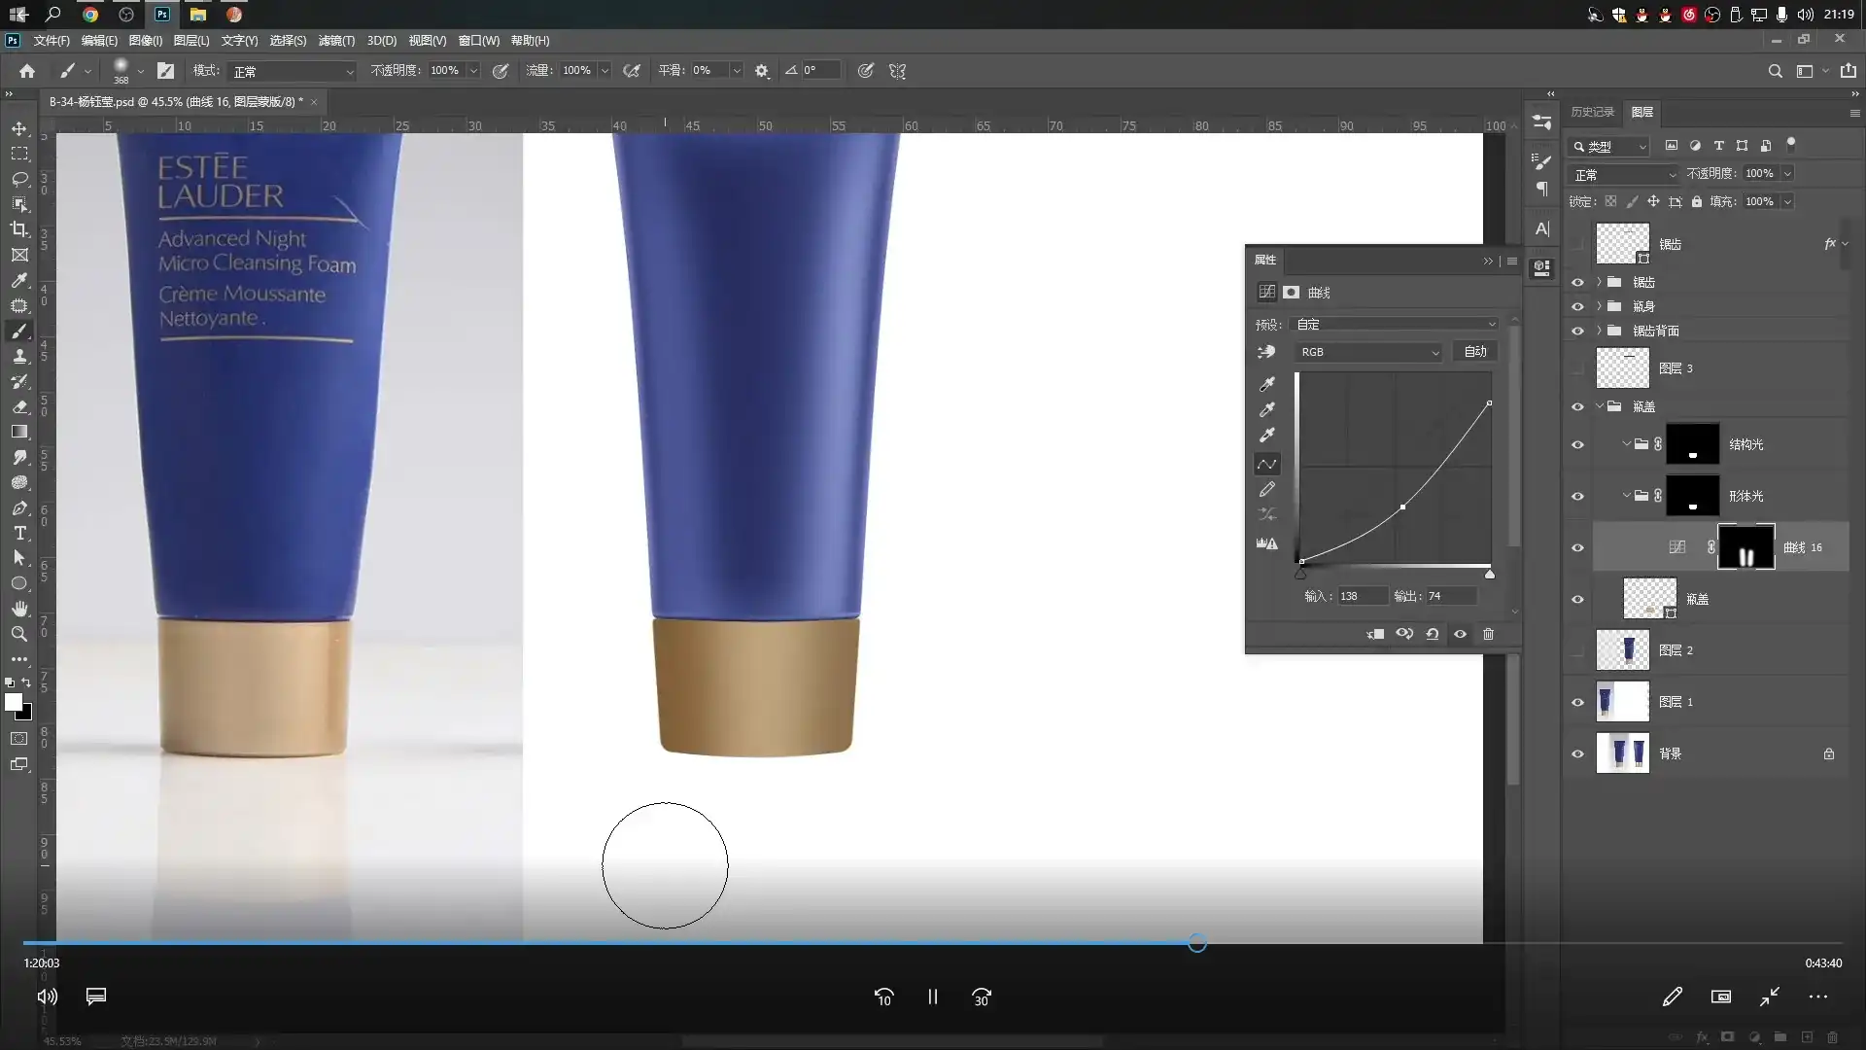Select the Zoom tool in toolbar
This screenshot has width=1866, height=1050.
coord(19,634)
